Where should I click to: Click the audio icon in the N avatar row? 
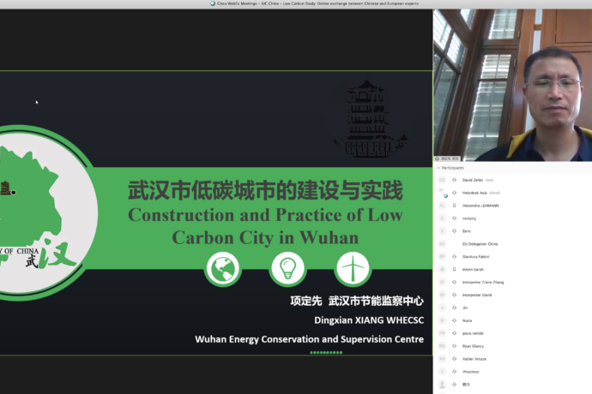pyautogui.click(x=454, y=320)
